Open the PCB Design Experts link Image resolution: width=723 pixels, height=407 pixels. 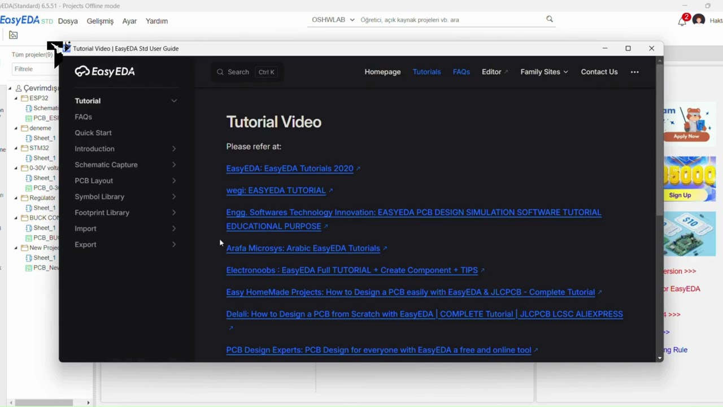(378, 350)
